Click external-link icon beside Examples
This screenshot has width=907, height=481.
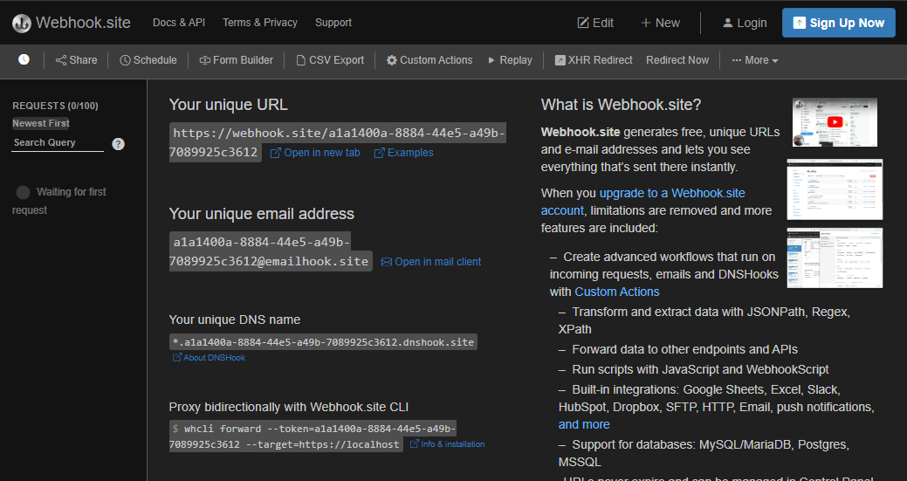pyautogui.click(x=379, y=153)
